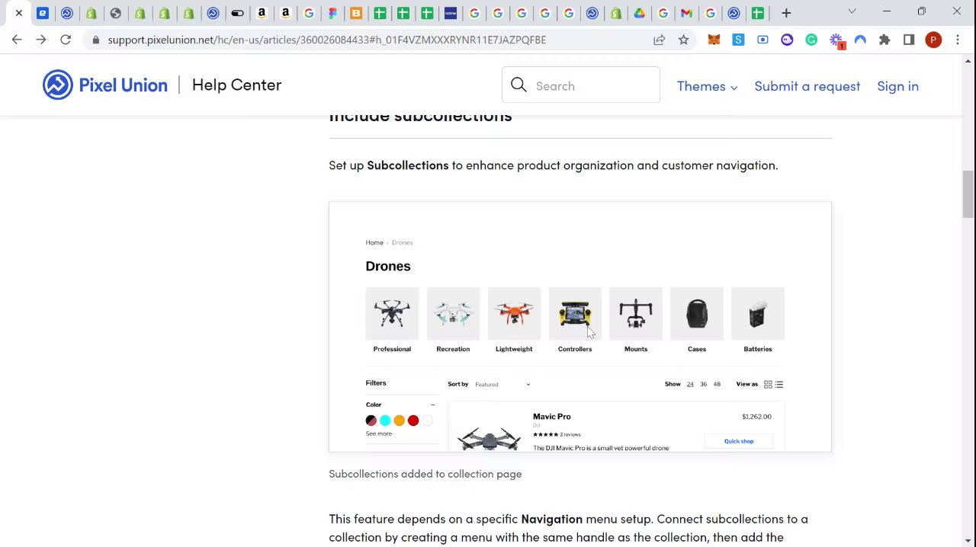Toggle the browser side panel icon
Viewport: 976px width, 547px height.
[x=909, y=40]
